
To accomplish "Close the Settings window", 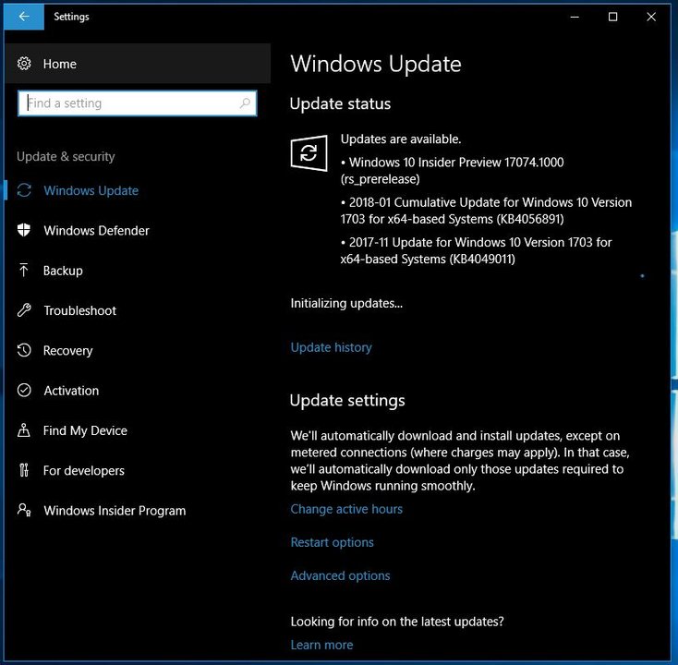I will click(651, 17).
